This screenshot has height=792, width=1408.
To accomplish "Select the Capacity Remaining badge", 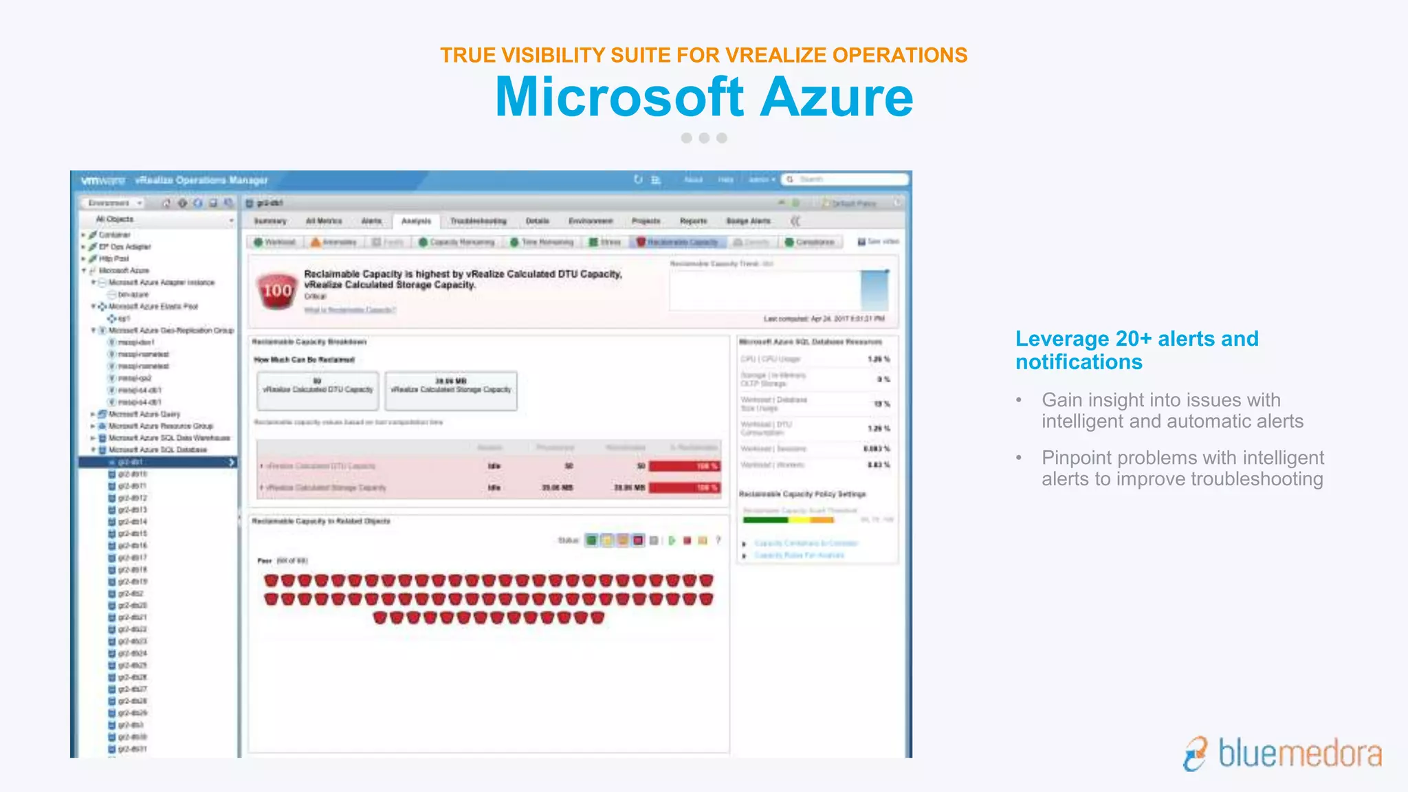I will tap(456, 242).
